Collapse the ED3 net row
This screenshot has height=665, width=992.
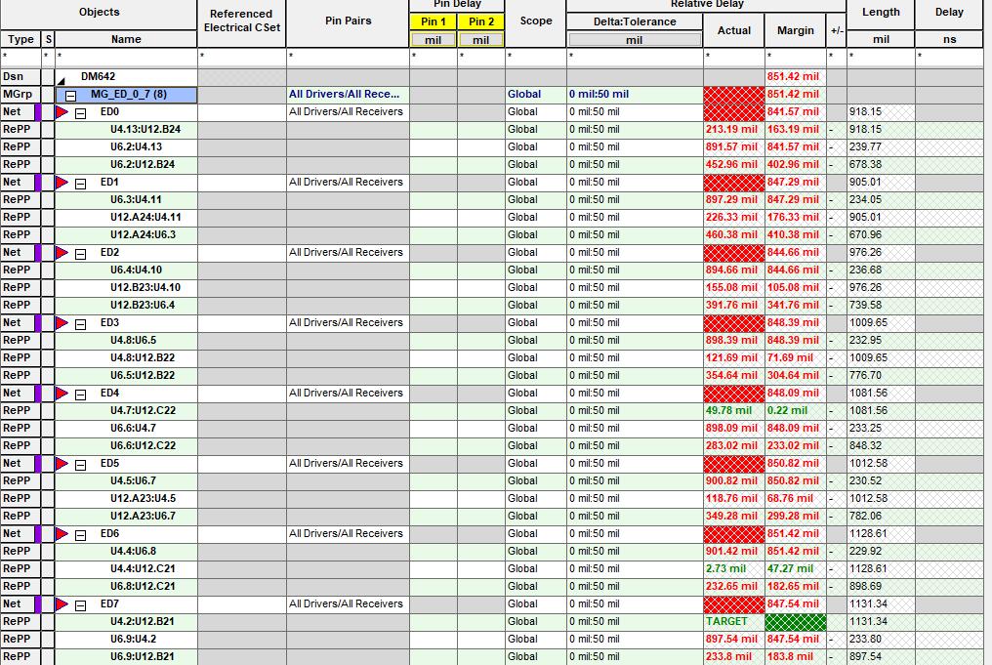tap(81, 324)
